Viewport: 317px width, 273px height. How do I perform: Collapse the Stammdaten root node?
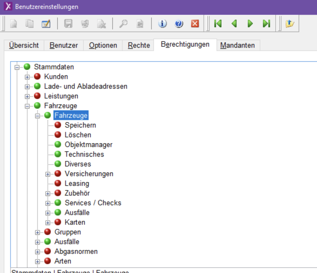[17, 67]
